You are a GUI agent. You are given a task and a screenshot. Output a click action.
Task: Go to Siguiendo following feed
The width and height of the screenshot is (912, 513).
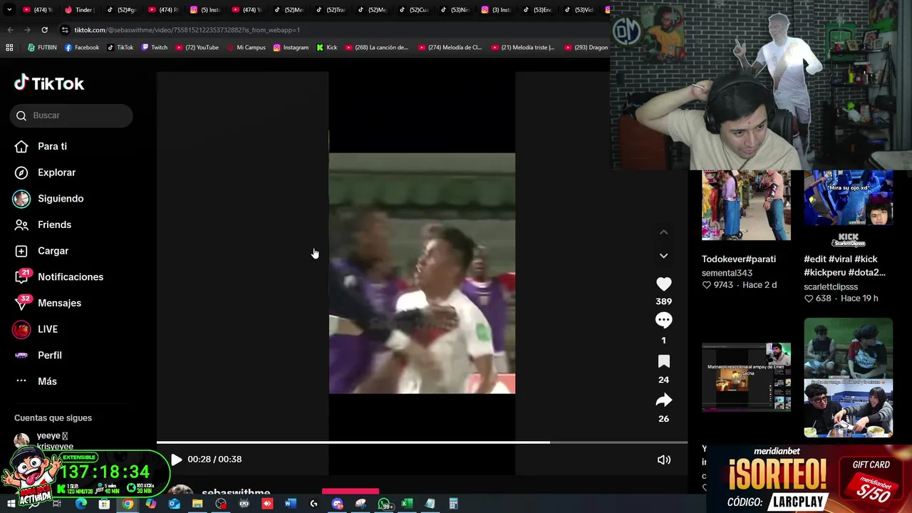click(48, 198)
